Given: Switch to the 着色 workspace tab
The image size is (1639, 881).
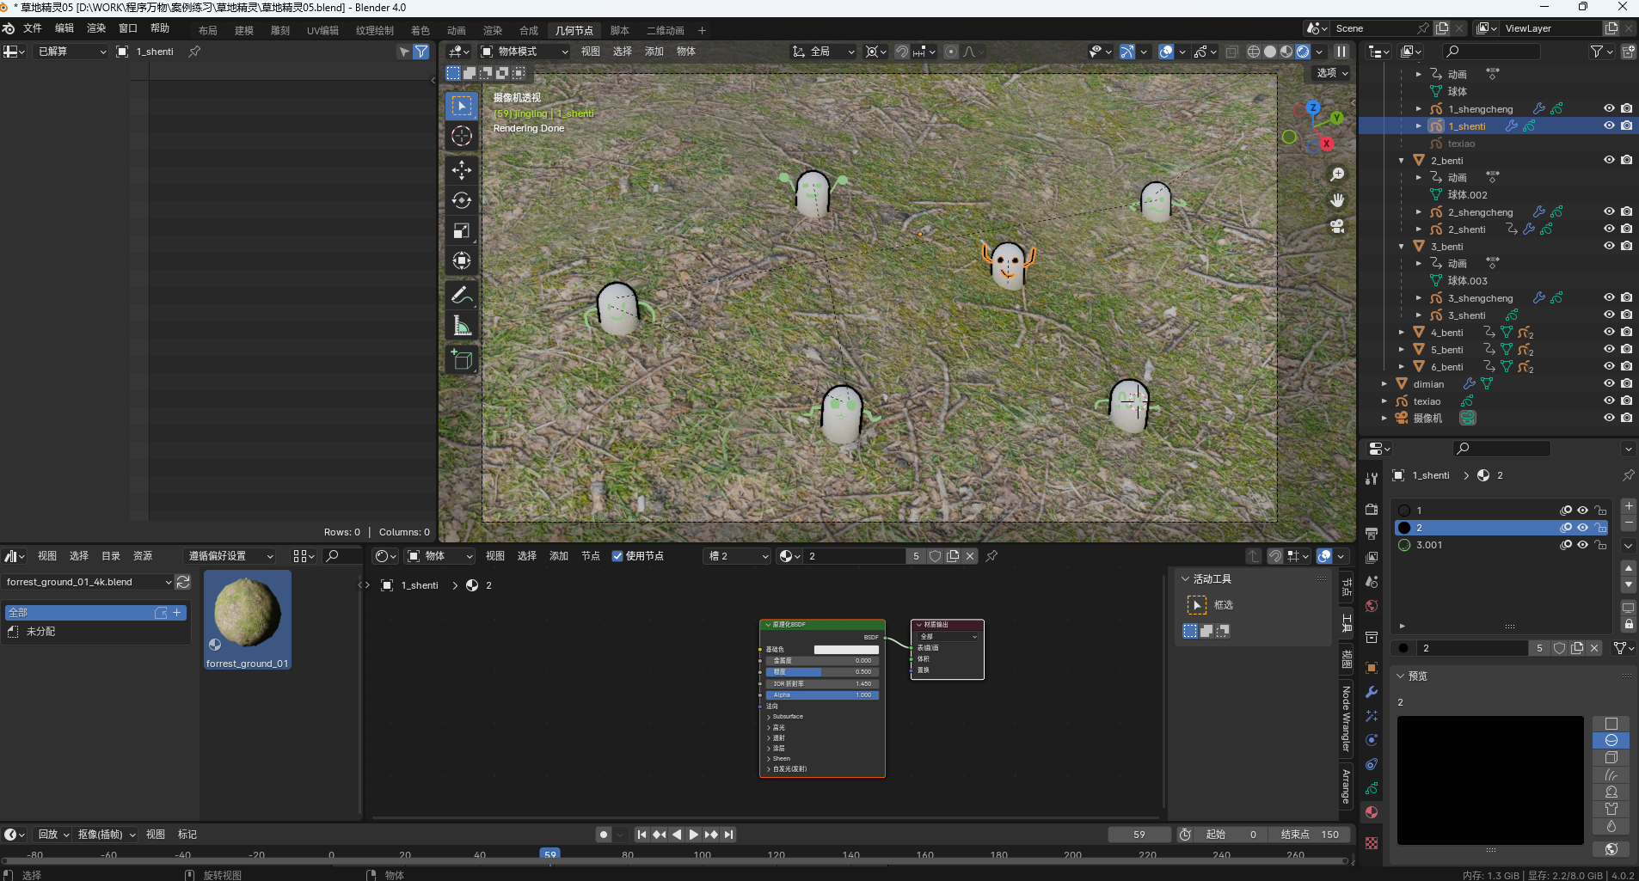Looking at the screenshot, I should 420,31.
